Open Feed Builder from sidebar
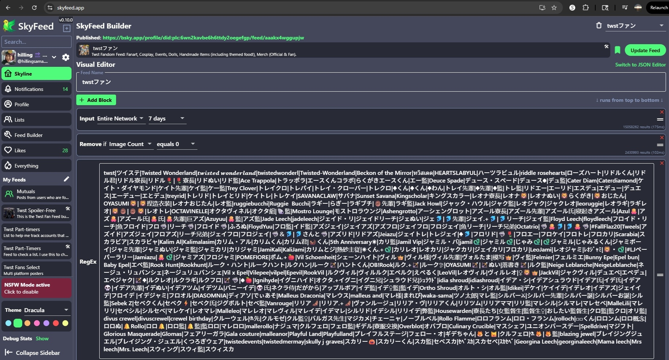 36,135
